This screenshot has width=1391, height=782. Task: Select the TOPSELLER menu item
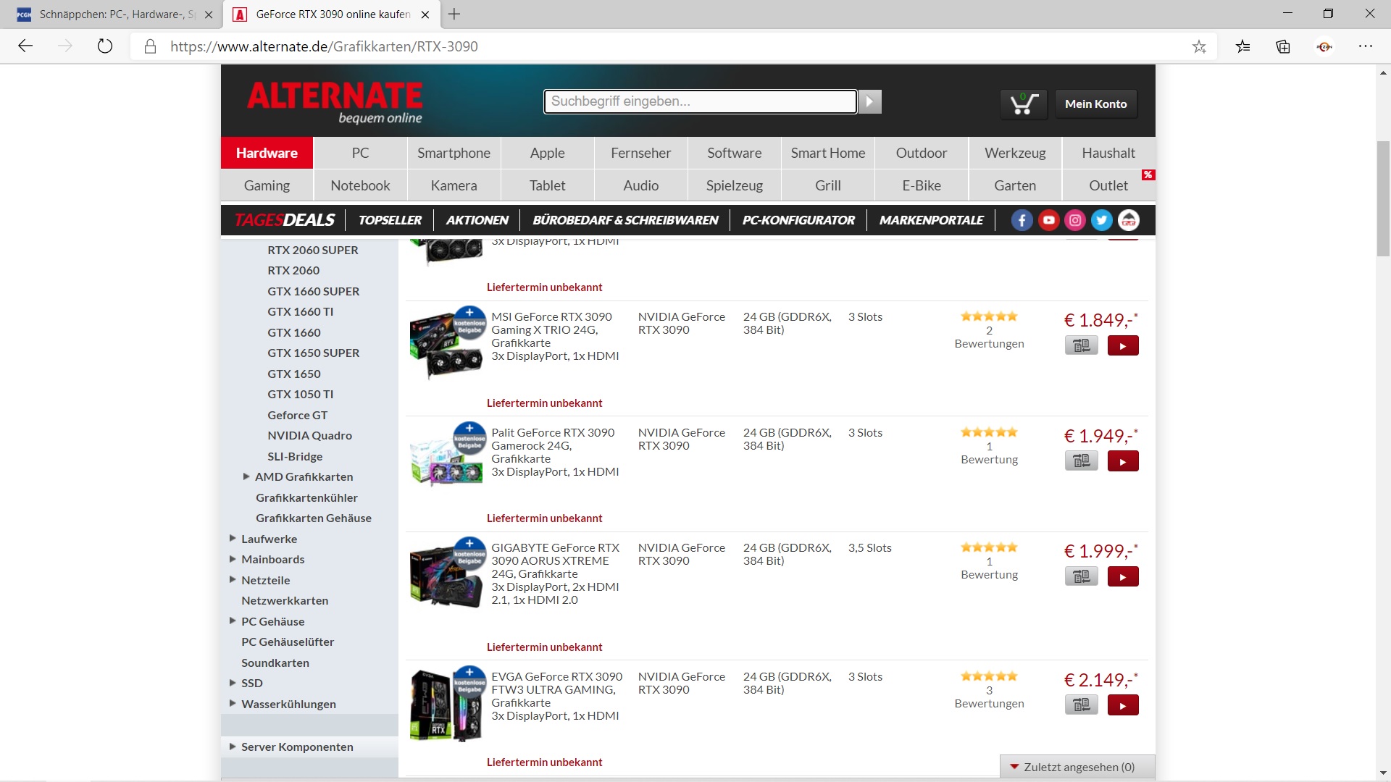click(390, 220)
